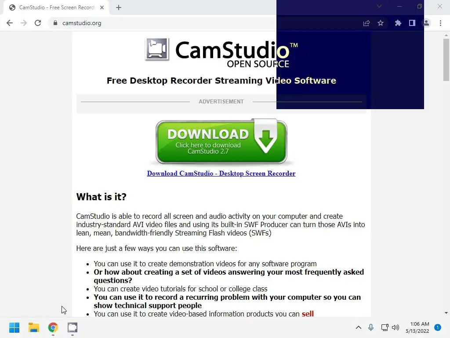This screenshot has width=450, height=338.
Task: Follow the Download CamStudio - Desktop Screen Recorder link
Action: point(221,173)
